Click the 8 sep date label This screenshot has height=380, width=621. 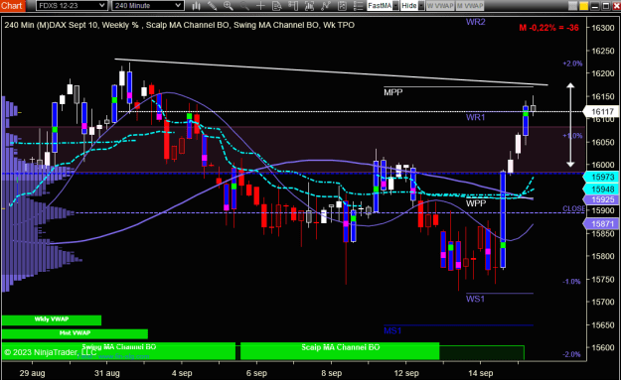(332, 373)
